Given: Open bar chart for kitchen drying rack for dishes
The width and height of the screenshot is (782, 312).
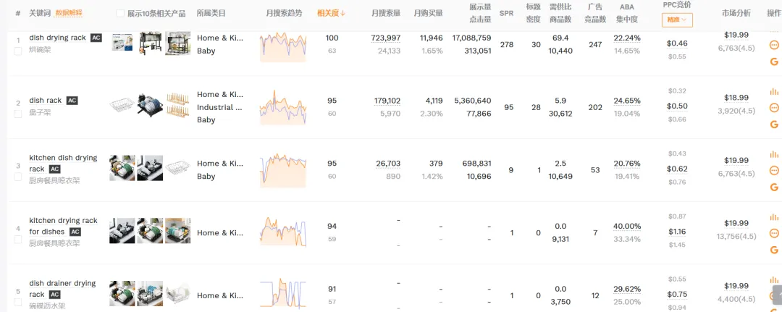Looking at the screenshot, I should tap(774, 216).
